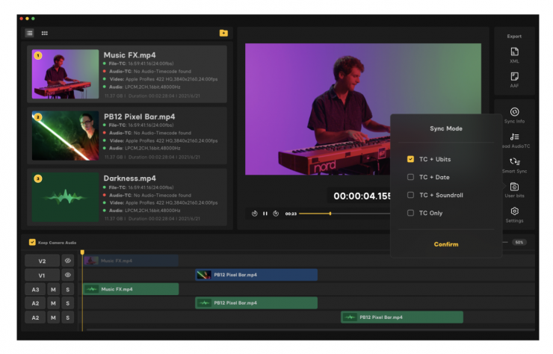This screenshot has width=553, height=354.
Task: Hide the V2 video track
Action: pyautogui.click(x=67, y=261)
